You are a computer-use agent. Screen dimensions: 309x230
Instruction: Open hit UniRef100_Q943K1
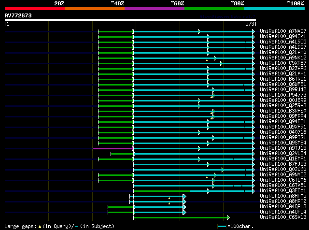(x=283, y=37)
